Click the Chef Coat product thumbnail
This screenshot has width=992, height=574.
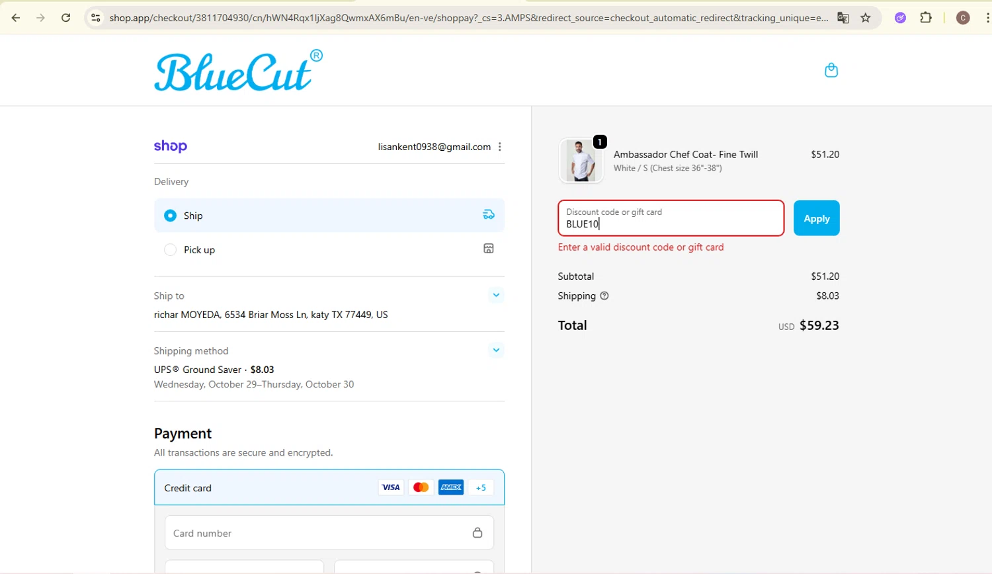pyautogui.click(x=581, y=160)
